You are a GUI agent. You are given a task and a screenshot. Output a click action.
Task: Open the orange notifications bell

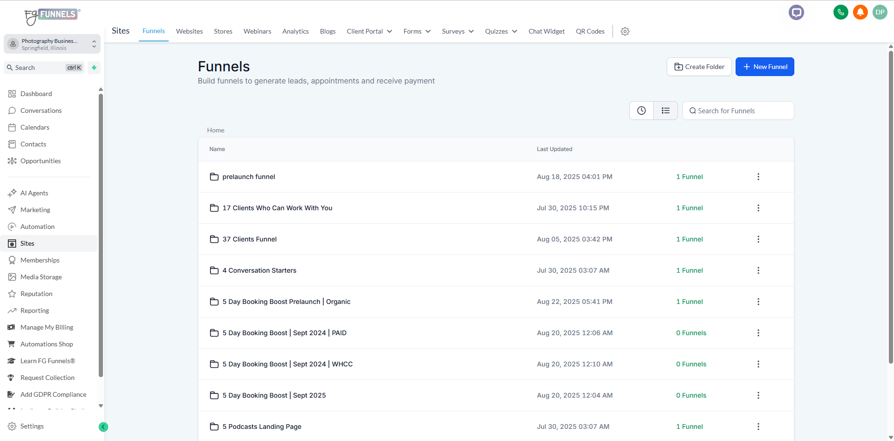860,12
